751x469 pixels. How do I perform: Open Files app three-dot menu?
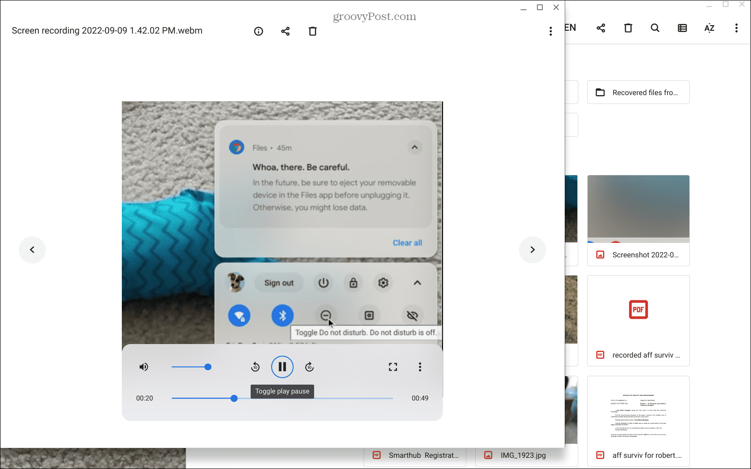736,28
